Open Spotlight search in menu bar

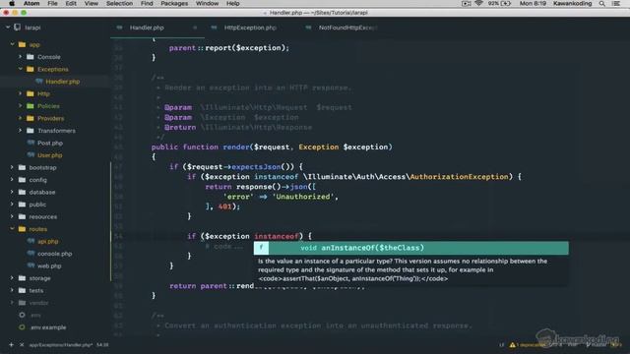click(x=601, y=3)
